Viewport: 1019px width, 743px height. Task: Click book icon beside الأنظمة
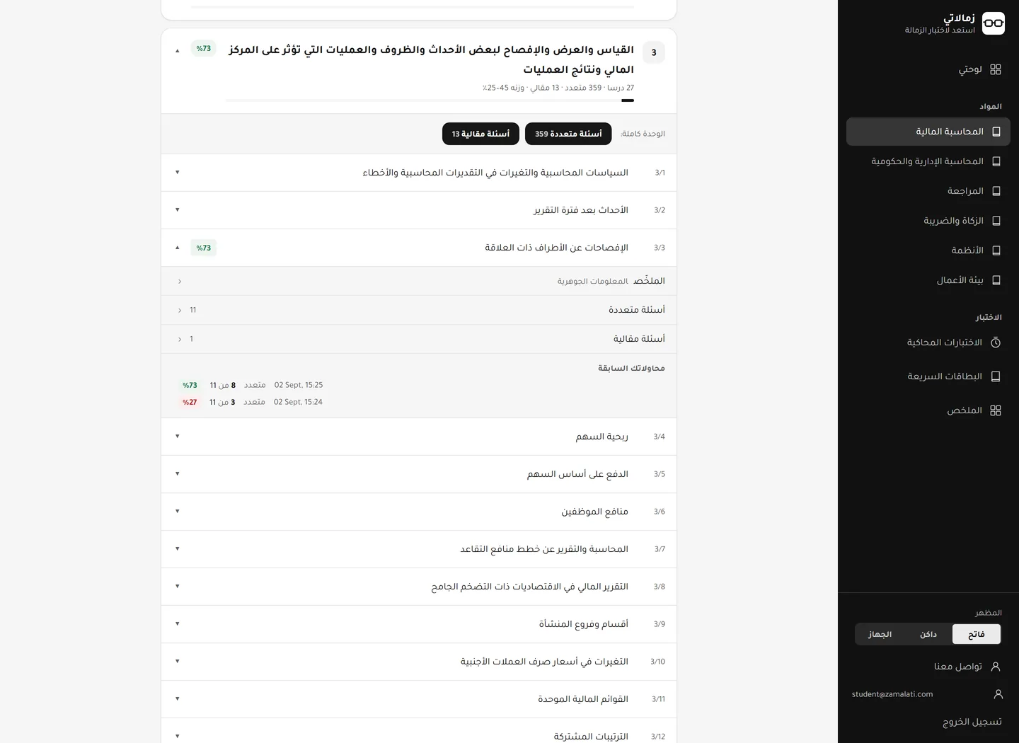click(x=996, y=250)
